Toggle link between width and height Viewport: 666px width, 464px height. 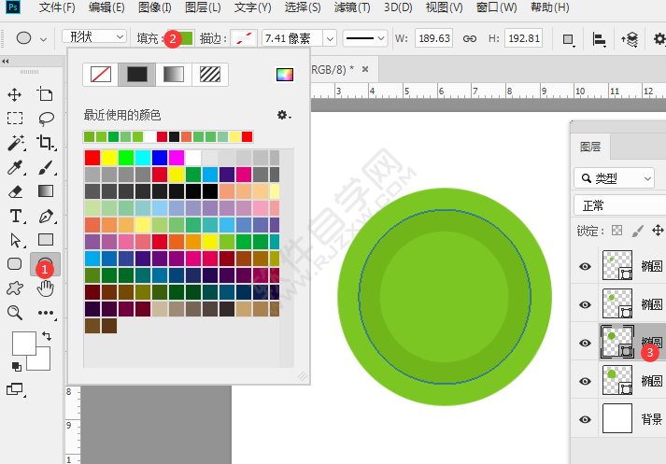click(x=470, y=38)
